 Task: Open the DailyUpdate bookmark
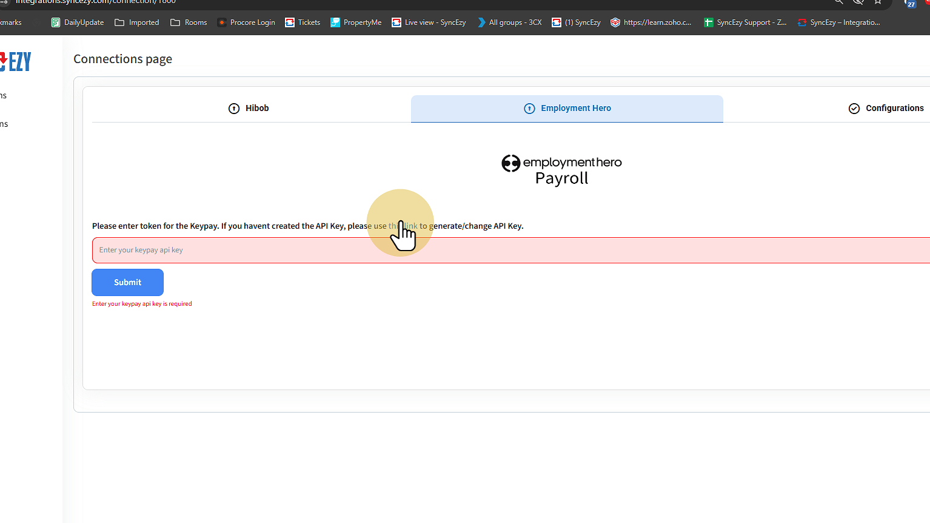tap(78, 22)
